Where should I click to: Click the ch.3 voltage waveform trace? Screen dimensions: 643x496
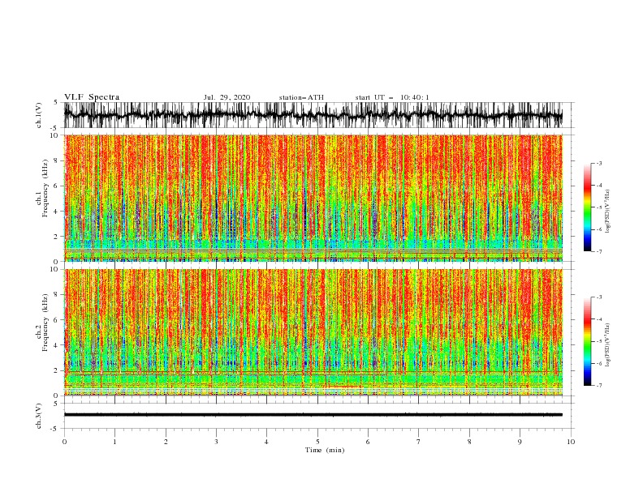point(313,415)
